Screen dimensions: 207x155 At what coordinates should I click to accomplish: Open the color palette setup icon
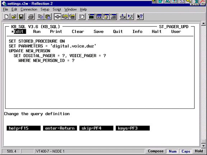[106, 17]
